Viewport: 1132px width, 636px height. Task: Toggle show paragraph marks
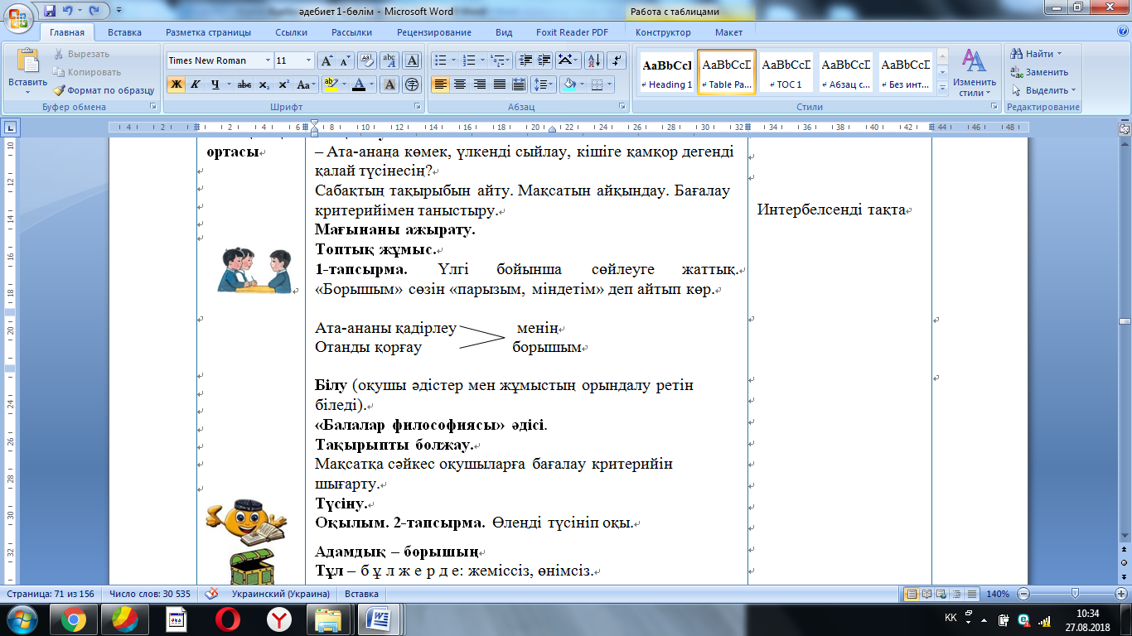pos(617,60)
